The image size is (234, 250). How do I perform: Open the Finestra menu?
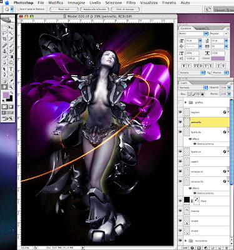tap(169, 2)
